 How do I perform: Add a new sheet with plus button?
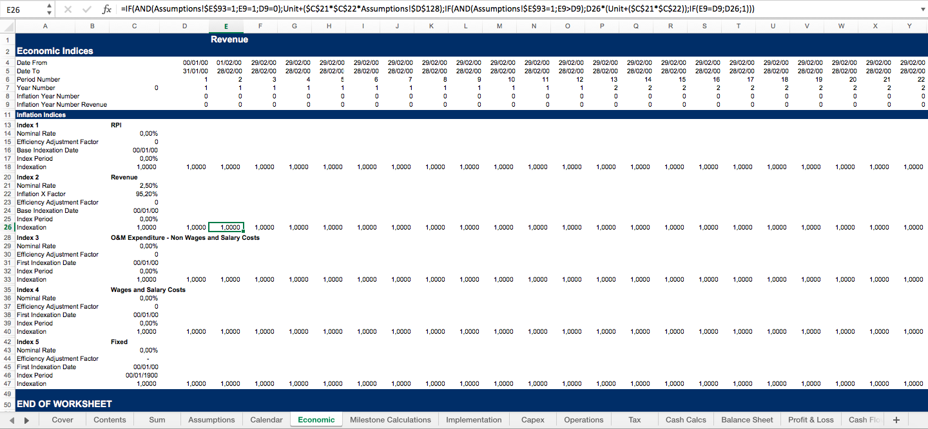click(x=896, y=420)
